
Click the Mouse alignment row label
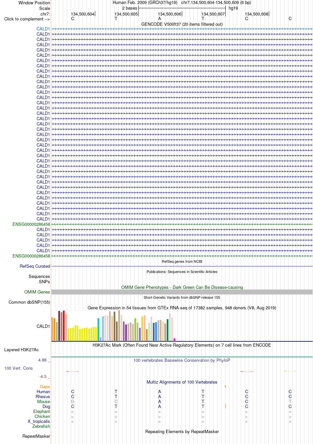coord(44,402)
